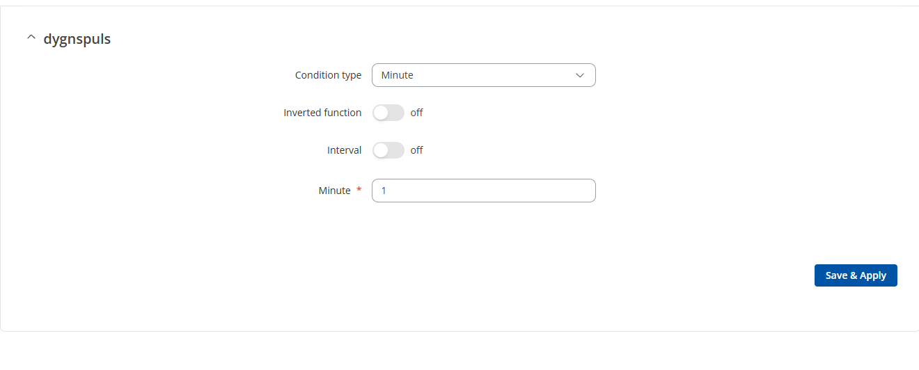919x370 pixels.
Task: Click the value 1 in Minute field
Action: (384, 191)
